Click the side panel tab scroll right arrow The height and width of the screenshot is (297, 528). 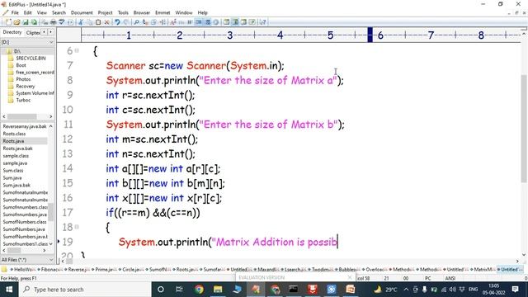pos(50,32)
